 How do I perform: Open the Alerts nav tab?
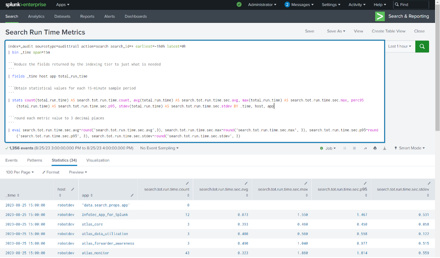[x=110, y=16]
